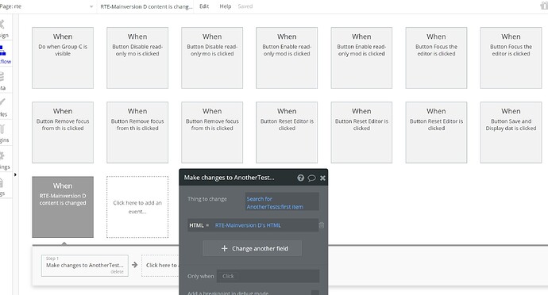Select the RTE-Mainversion D content is changed event
This screenshot has height=295, width=548.
click(x=63, y=207)
